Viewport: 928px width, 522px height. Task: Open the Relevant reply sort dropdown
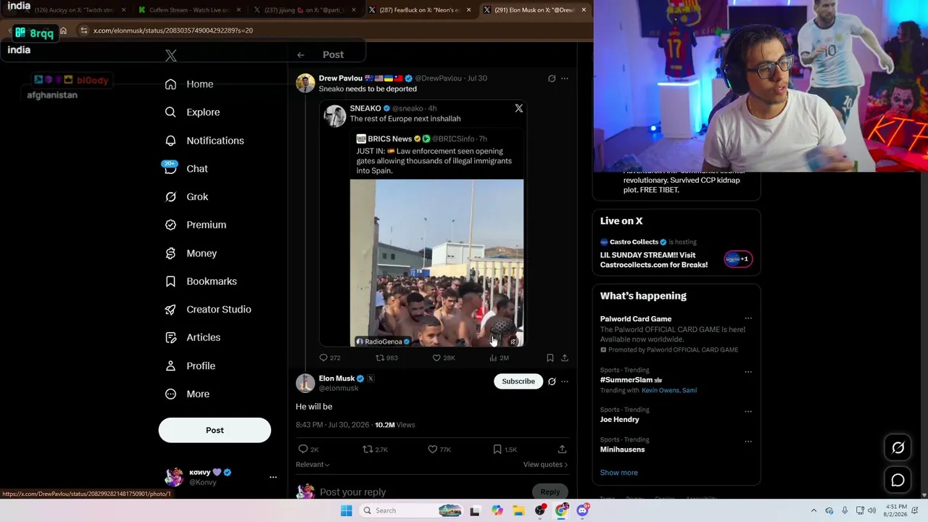(312, 465)
